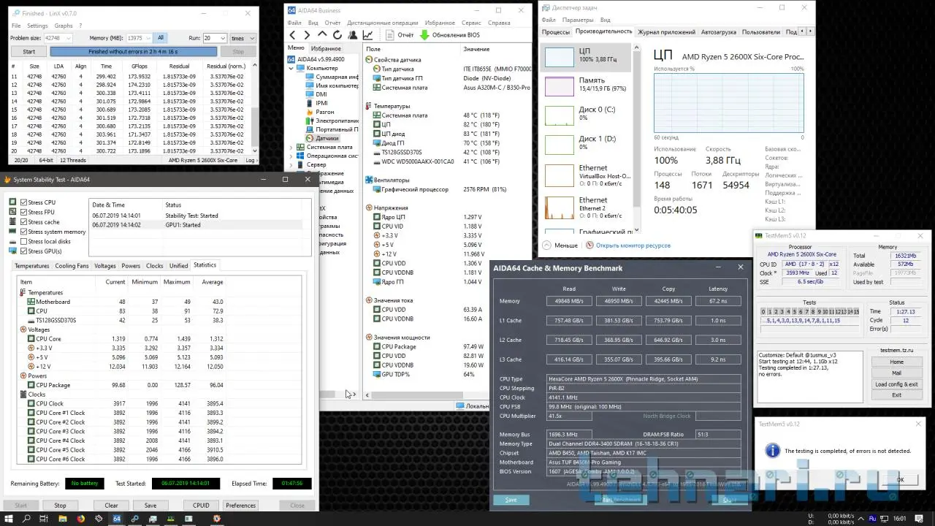This screenshot has width=935, height=526.
Task: Uncheck the Stress system memory checkbox
Action: (24, 232)
